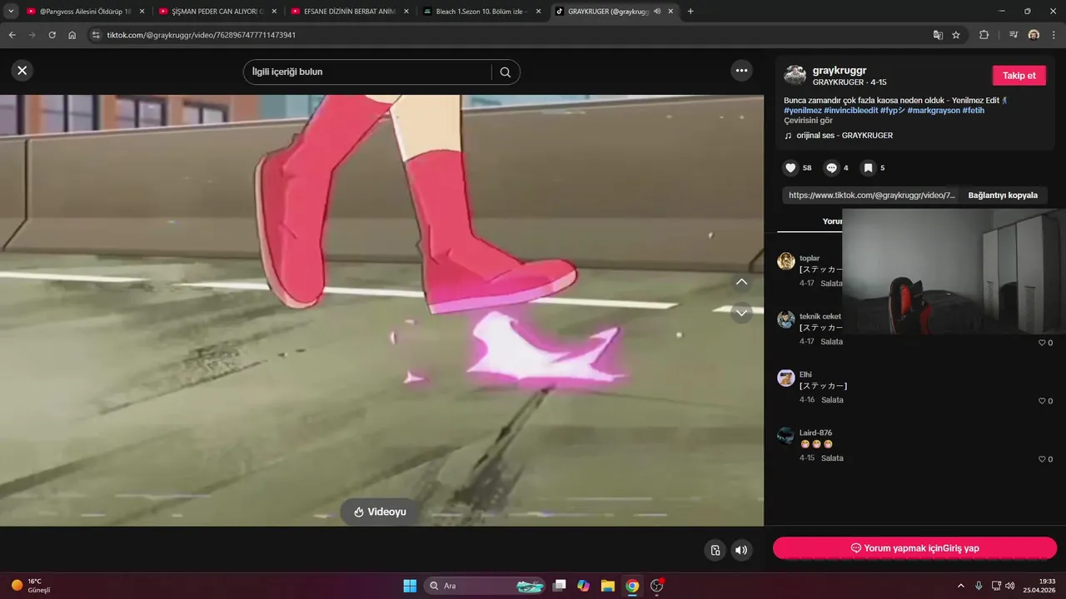This screenshot has height=599, width=1066.
Task: Open Windows Start menu
Action: point(410,586)
